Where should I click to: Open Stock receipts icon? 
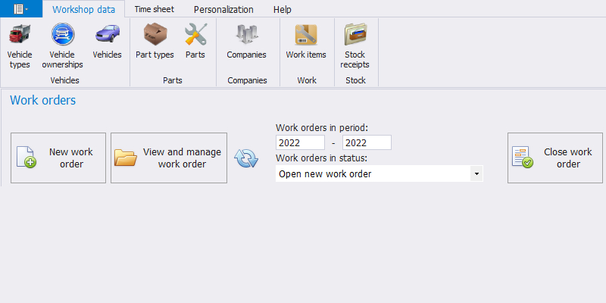355,36
